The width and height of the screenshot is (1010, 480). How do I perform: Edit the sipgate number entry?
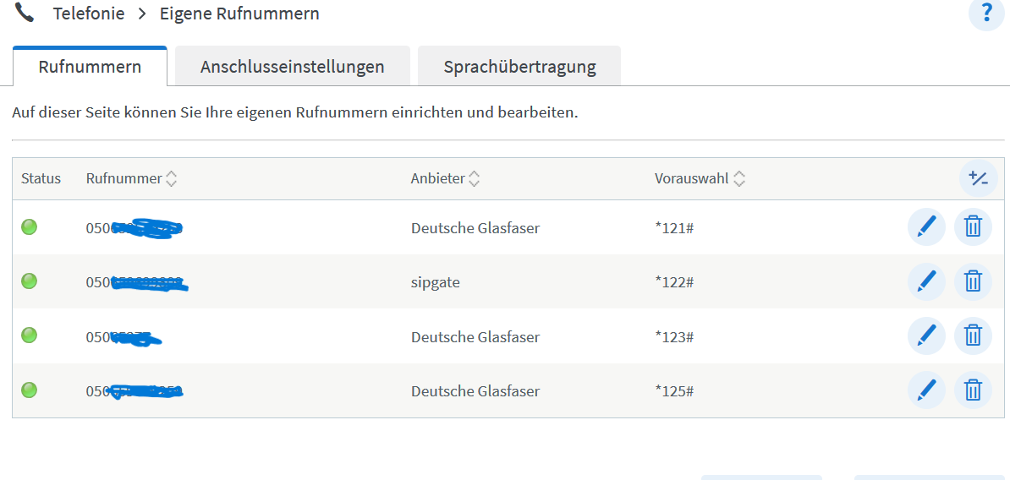point(926,281)
